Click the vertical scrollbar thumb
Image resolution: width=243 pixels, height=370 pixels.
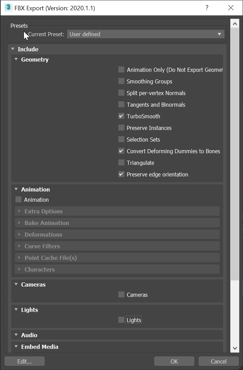click(235, 154)
